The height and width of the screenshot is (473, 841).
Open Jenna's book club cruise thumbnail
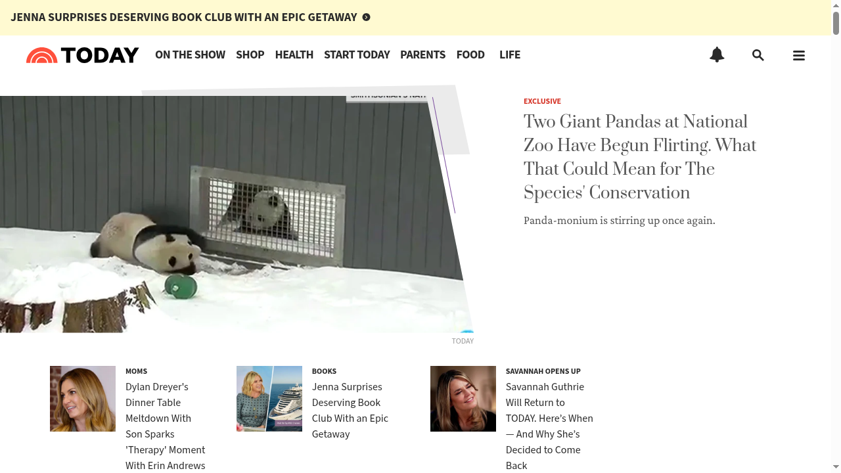click(269, 399)
